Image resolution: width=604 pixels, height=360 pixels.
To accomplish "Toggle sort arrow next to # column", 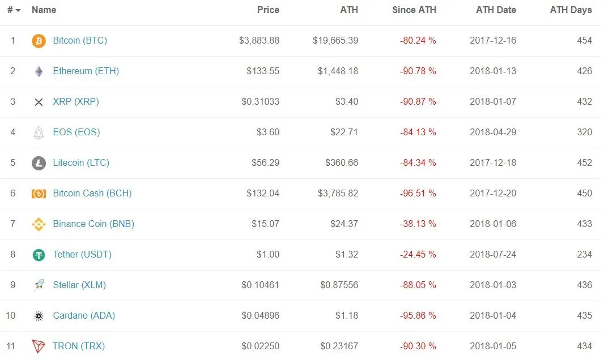I will pyautogui.click(x=18, y=10).
